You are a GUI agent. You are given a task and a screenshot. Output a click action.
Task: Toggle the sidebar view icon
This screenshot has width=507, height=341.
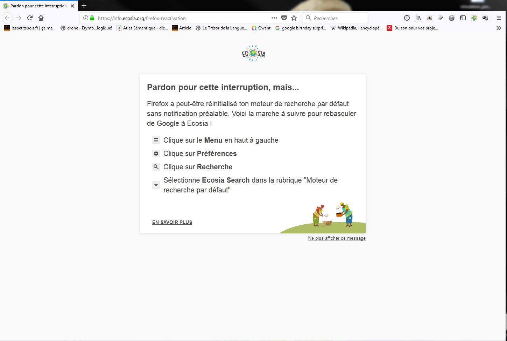pos(463,18)
